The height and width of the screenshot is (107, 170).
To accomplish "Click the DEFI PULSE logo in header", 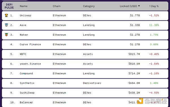I will coord(9,6).
